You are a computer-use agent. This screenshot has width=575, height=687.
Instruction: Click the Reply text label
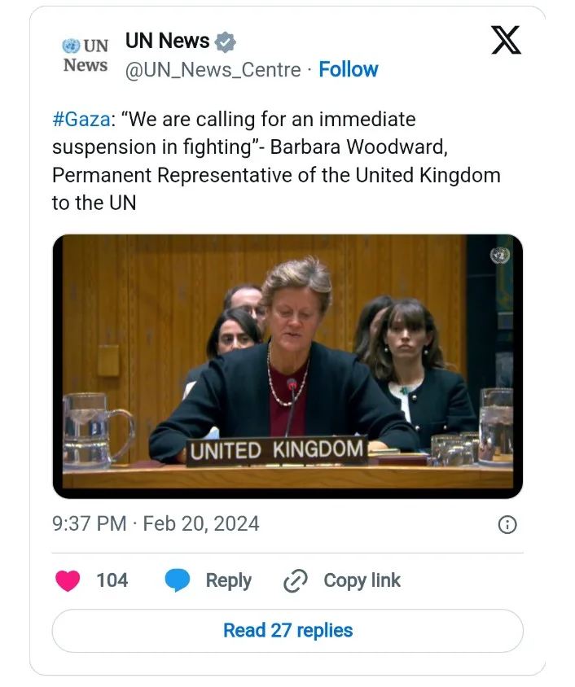(228, 580)
